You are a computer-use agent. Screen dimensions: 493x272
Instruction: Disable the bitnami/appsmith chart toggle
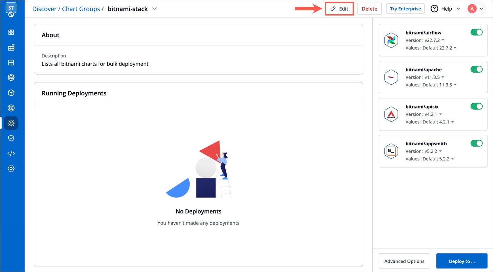coord(476,143)
